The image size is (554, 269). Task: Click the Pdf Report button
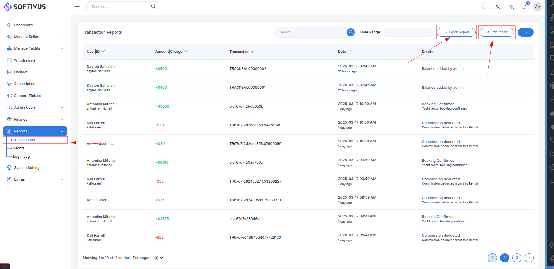[496, 32]
